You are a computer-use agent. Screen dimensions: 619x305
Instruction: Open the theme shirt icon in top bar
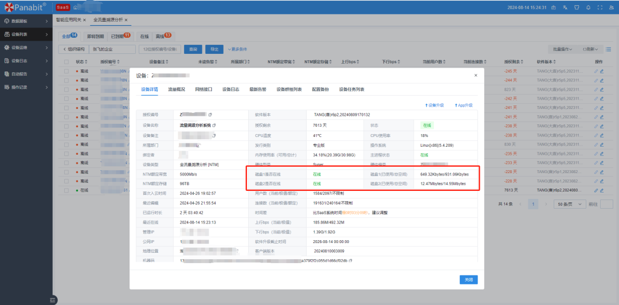(x=577, y=7)
